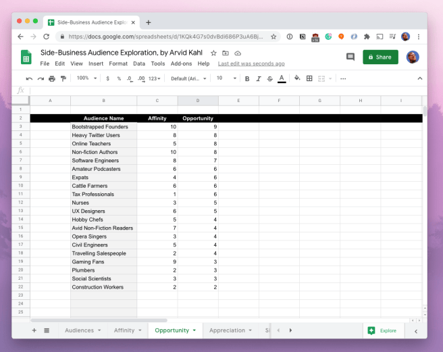Add a new sheet with plus button
Image resolution: width=443 pixels, height=352 pixels.
click(x=34, y=330)
